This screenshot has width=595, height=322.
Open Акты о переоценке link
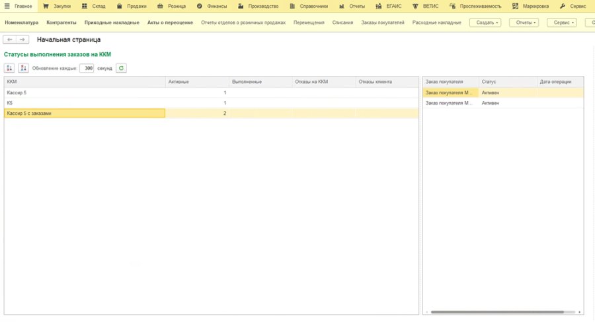tap(170, 22)
